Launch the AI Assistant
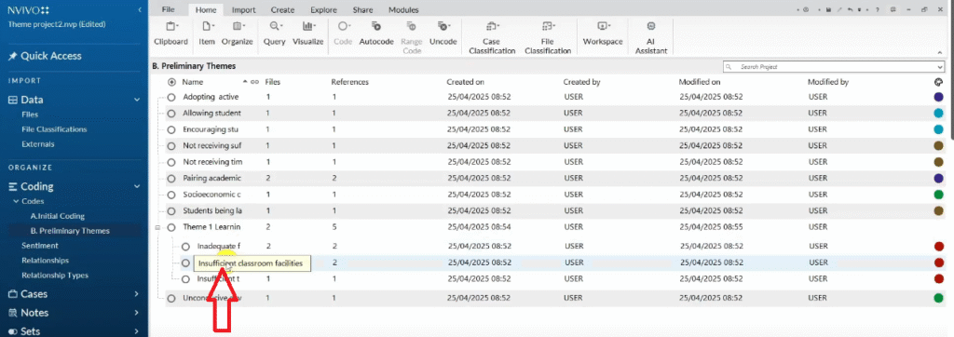The image size is (954, 337). click(651, 38)
